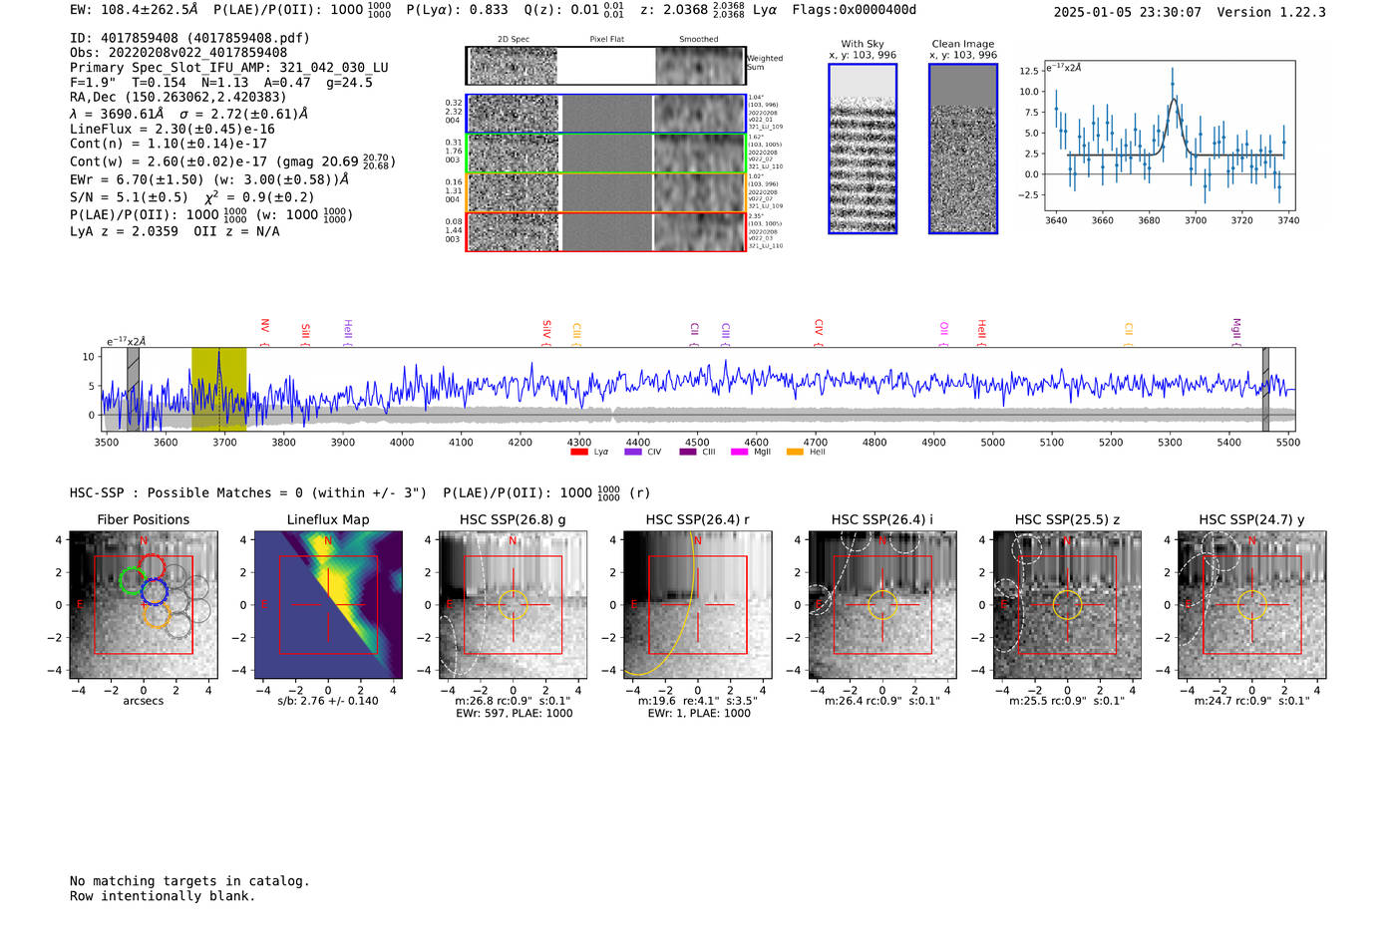Click the red circle fiber in Fiber Positions
This screenshot has width=1396, height=950.
click(151, 568)
